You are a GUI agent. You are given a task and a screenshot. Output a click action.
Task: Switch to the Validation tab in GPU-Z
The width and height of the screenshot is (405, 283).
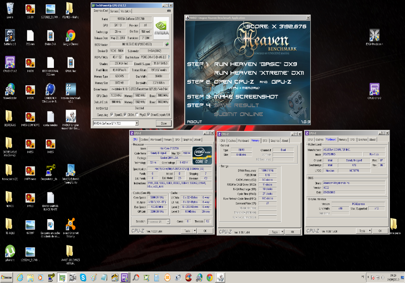pos(126,11)
